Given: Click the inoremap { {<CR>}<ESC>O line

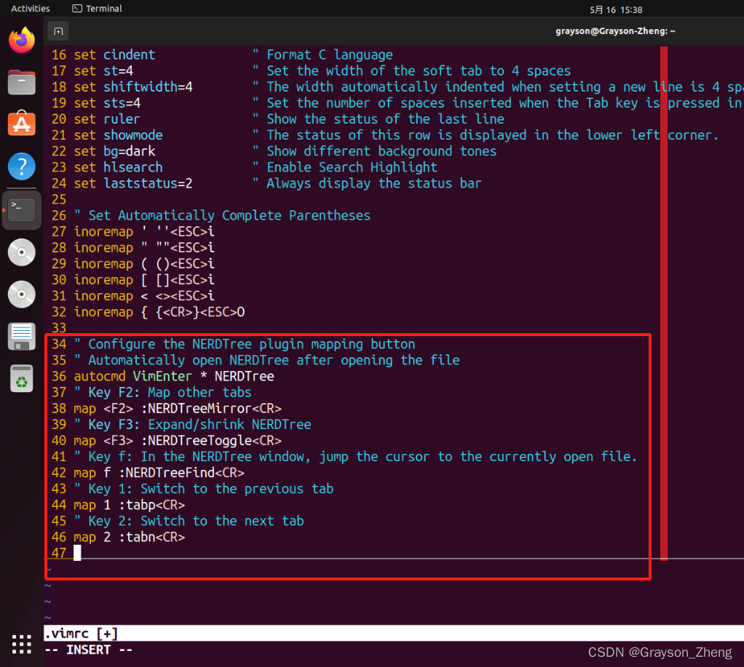Looking at the screenshot, I should [x=159, y=313].
